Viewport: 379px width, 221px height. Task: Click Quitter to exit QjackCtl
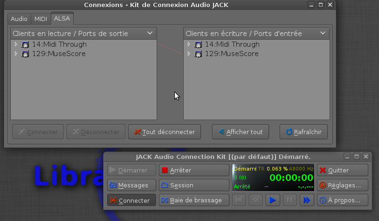click(343, 170)
